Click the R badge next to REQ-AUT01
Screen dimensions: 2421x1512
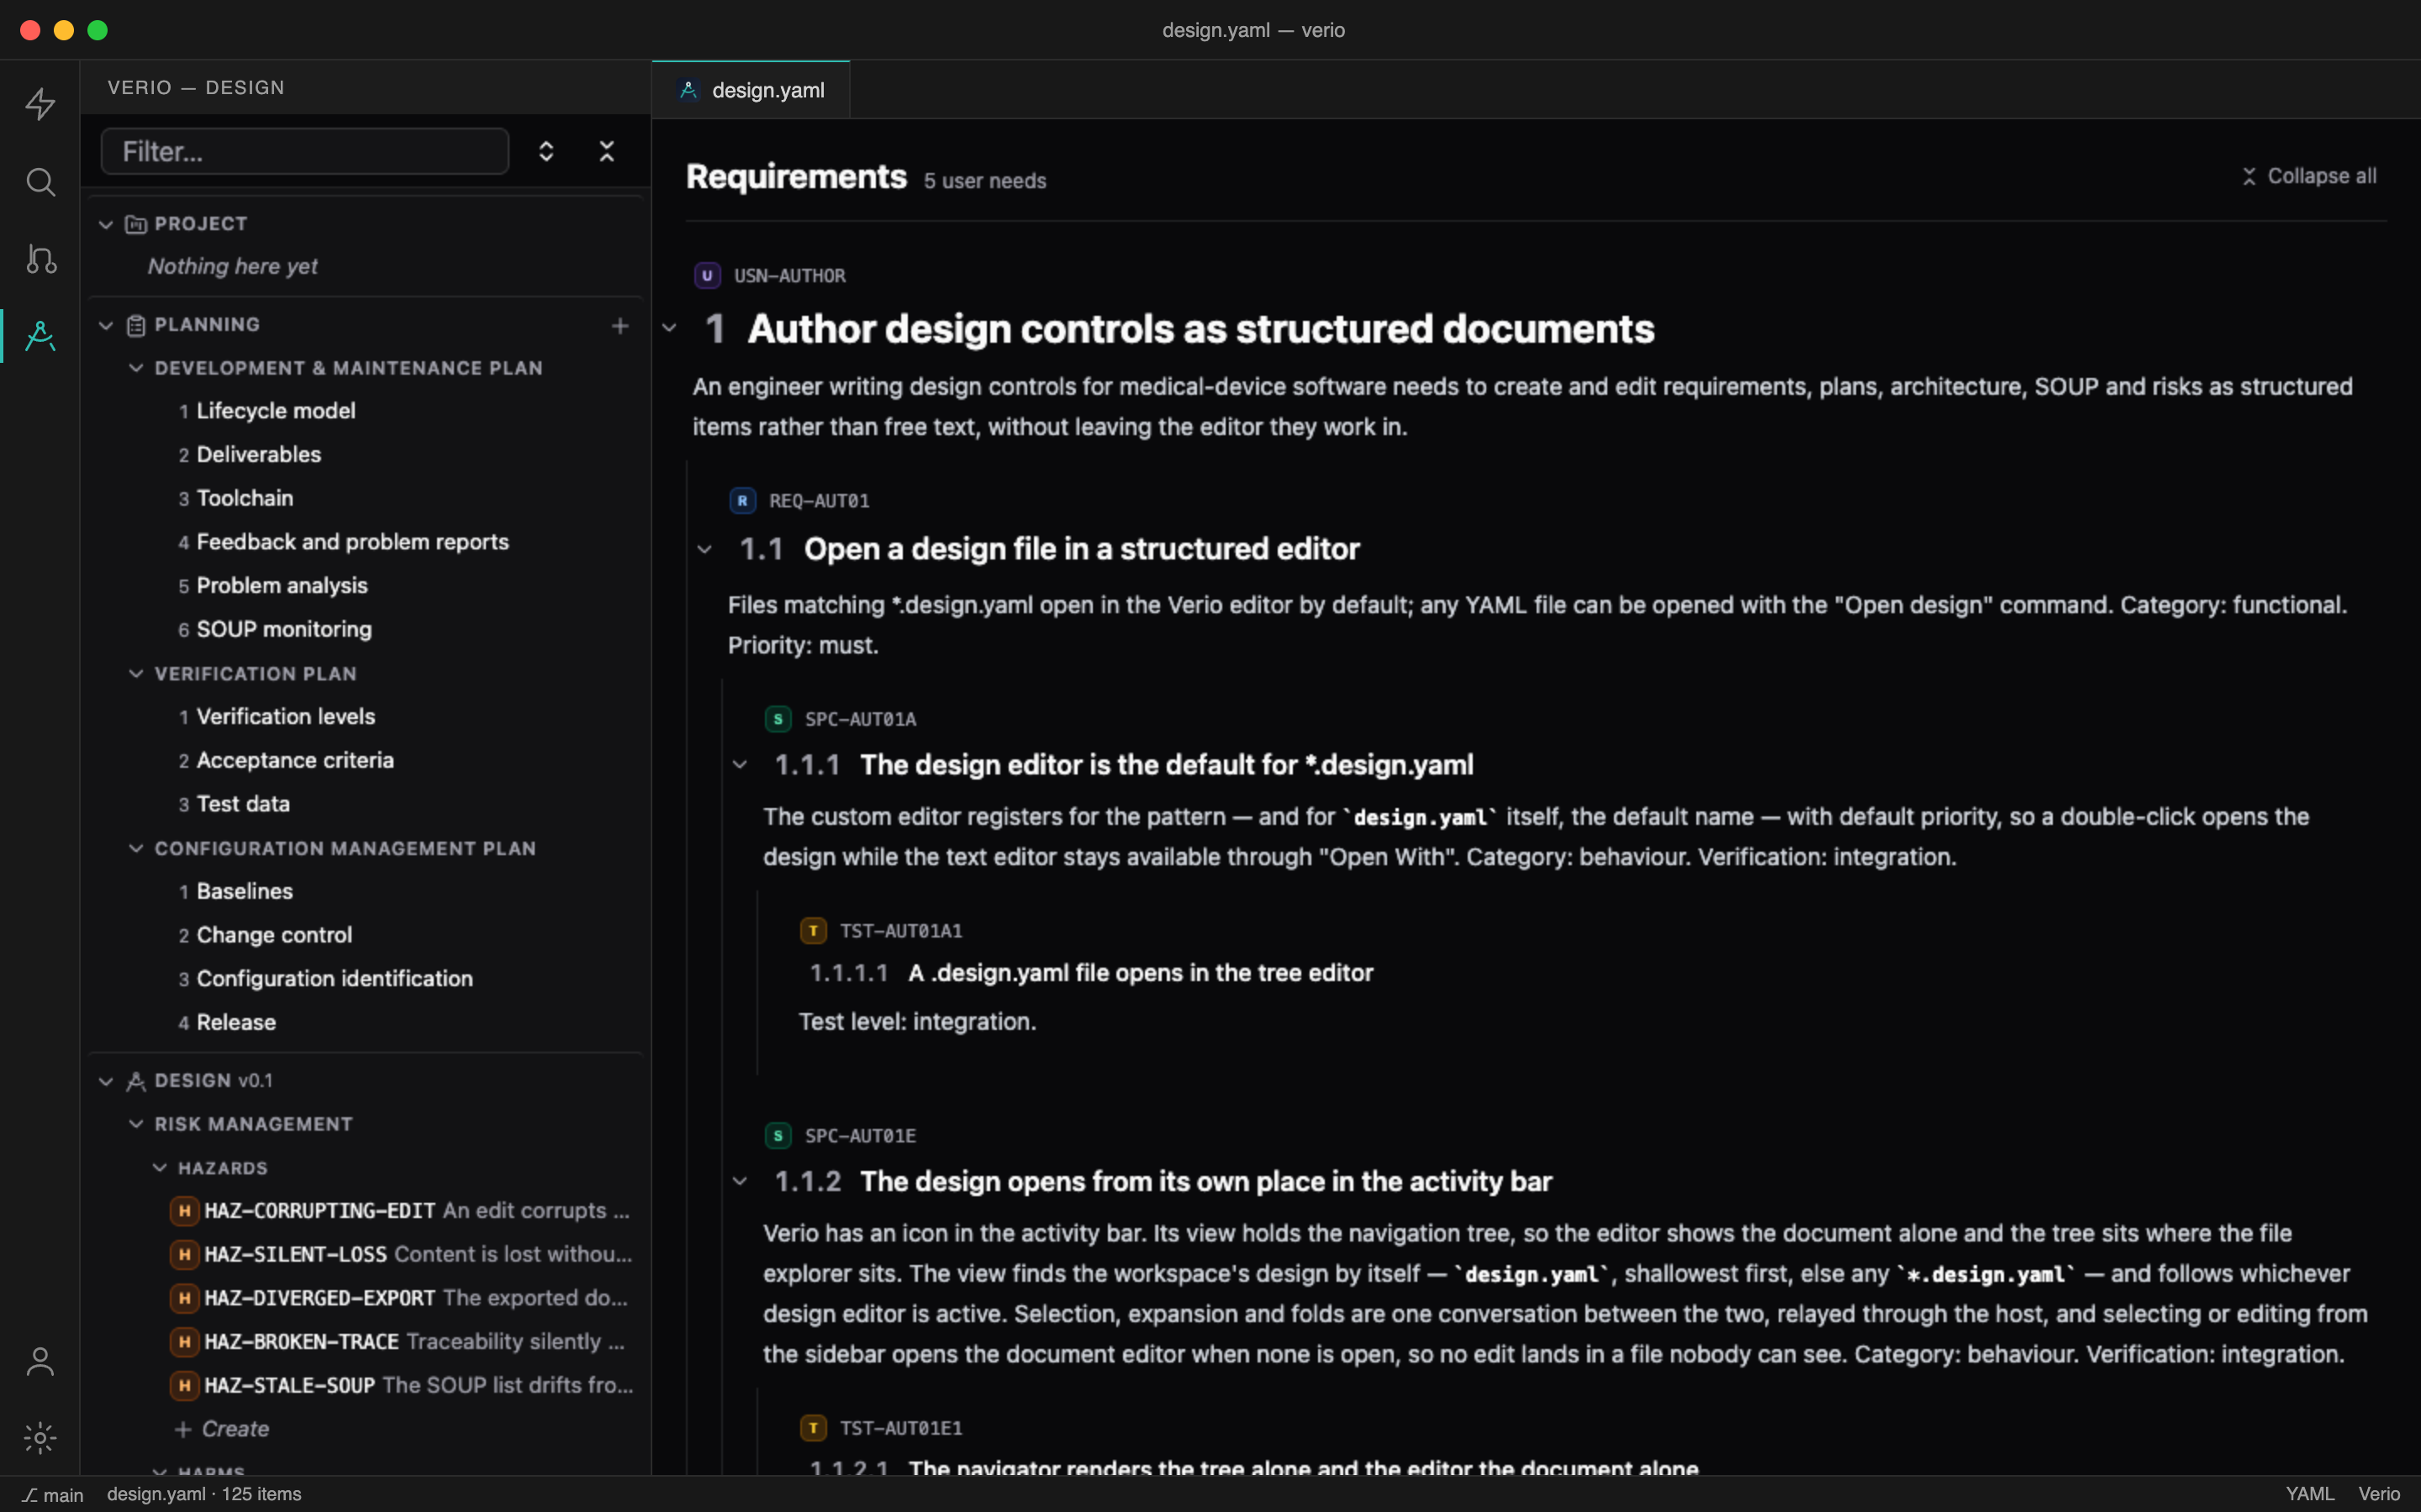click(742, 500)
